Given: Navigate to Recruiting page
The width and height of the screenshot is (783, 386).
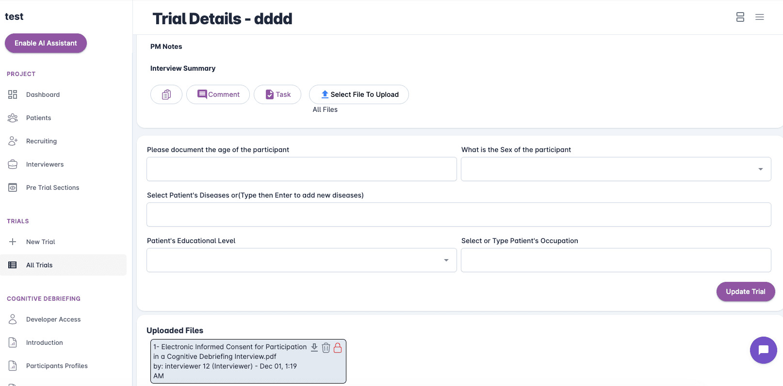Looking at the screenshot, I should pos(41,141).
